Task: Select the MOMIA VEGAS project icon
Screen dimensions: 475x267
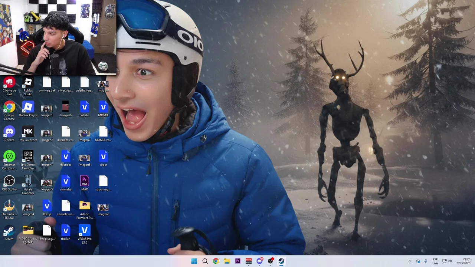Action: pos(103,109)
